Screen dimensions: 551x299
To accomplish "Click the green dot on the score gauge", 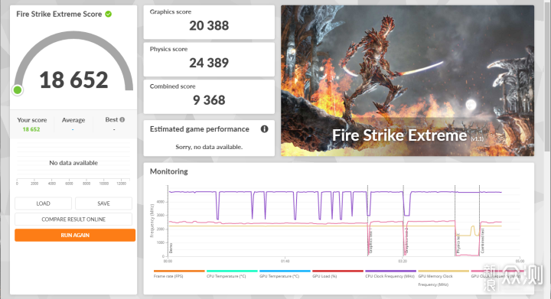I will pos(18,90).
